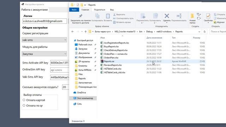226x127 pixels.
Task: Open ZP проекты folder in sidebar
Action: 84,61
